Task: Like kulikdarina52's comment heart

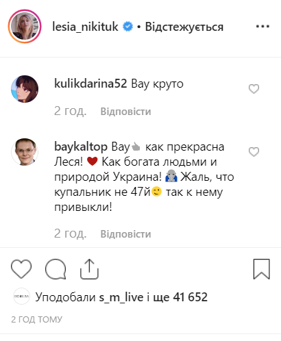Action: click(254, 89)
